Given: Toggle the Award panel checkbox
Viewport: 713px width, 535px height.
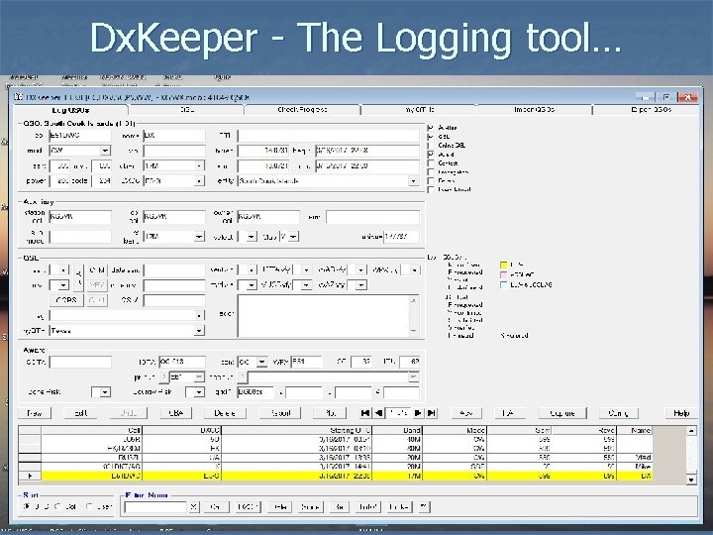Looking at the screenshot, I should pyautogui.click(x=430, y=155).
